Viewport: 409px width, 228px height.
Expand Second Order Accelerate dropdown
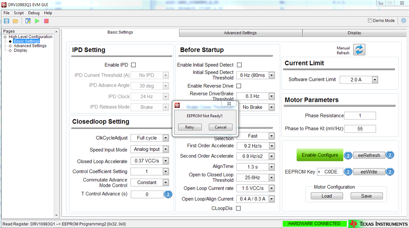(271, 156)
